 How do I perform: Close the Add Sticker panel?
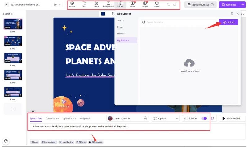pyautogui.click(x=237, y=14)
